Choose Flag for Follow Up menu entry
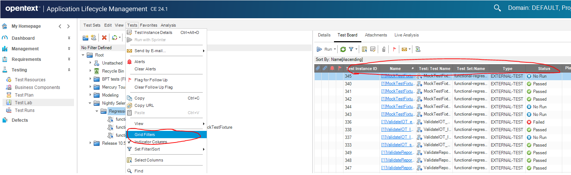This screenshot has width=571, height=175. click(x=166, y=80)
